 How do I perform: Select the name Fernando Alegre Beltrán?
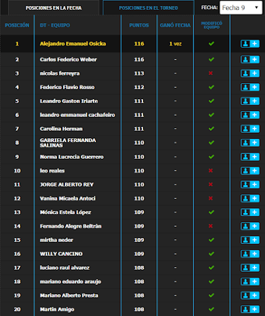coord(71,226)
